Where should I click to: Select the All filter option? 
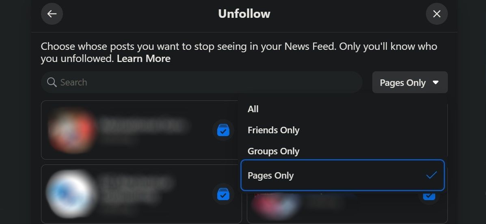pyautogui.click(x=253, y=109)
